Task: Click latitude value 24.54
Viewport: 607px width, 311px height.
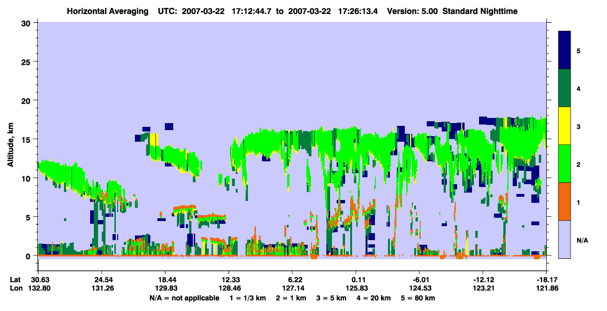Action: 101,280
